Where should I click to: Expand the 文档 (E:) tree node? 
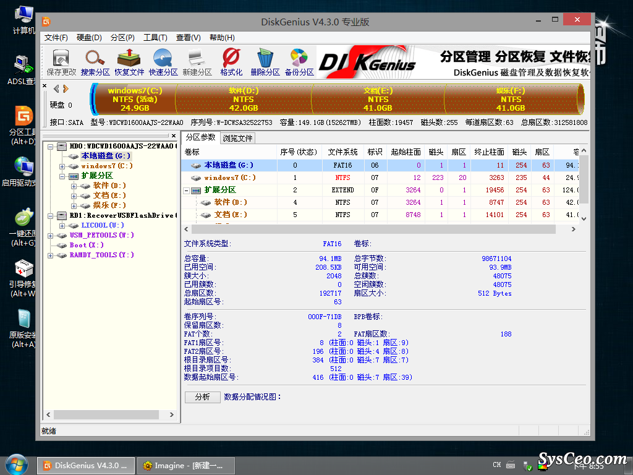[x=74, y=196]
